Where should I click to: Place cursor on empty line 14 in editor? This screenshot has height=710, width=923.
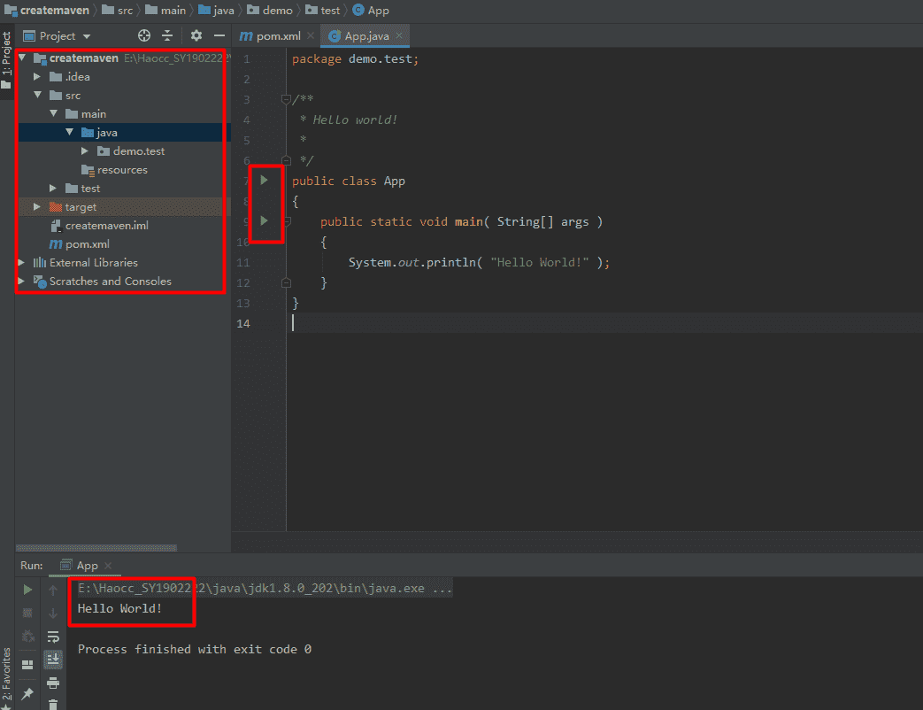pos(604,323)
